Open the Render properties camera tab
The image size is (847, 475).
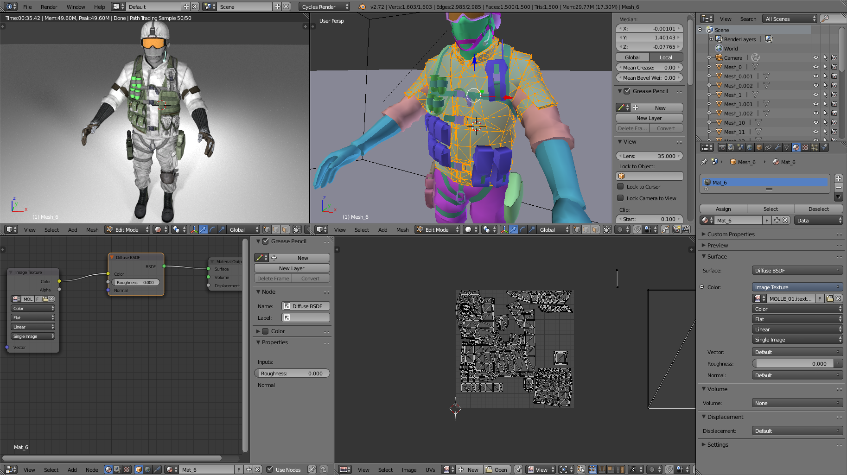coord(722,147)
